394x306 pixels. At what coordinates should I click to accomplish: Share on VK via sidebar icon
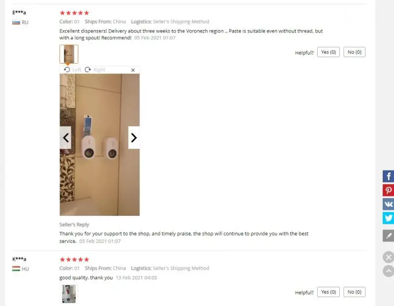(x=388, y=204)
